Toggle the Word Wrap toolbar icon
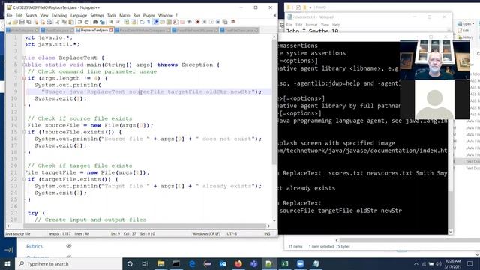 142,22
